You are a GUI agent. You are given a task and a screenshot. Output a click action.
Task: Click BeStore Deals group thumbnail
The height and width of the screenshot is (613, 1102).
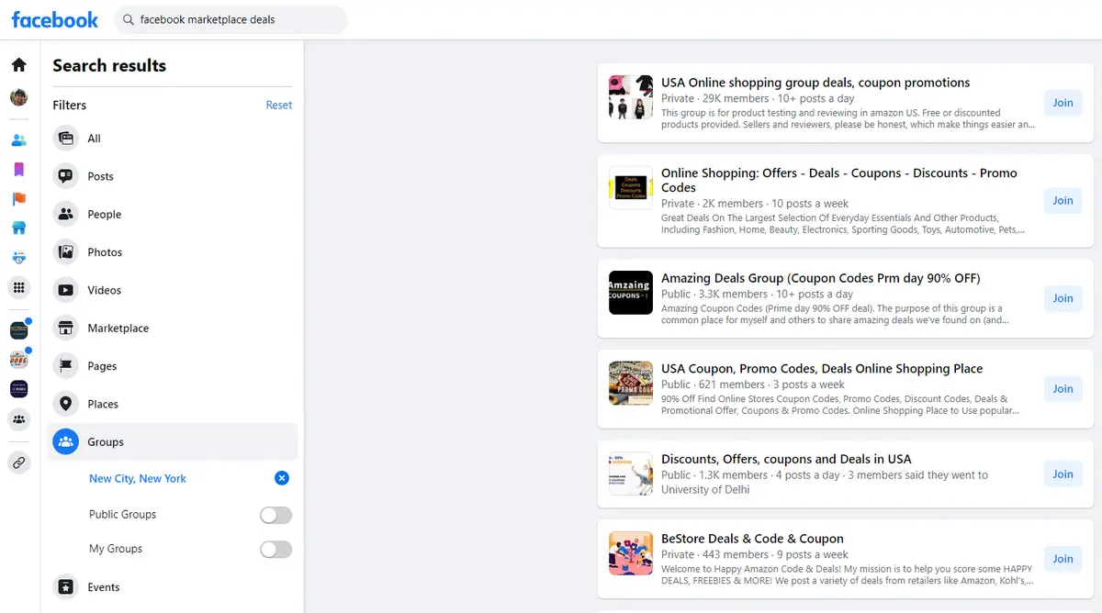point(631,553)
